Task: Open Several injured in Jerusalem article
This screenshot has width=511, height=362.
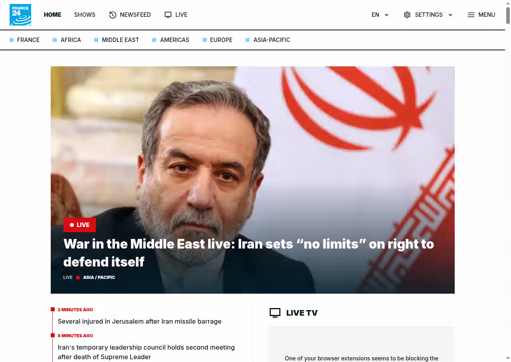Action: tap(139, 321)
